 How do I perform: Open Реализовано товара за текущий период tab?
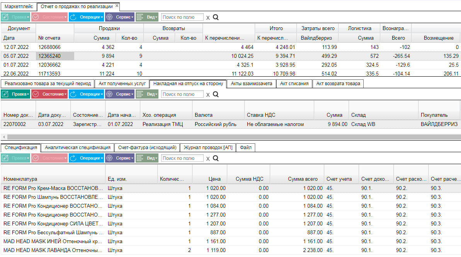tap(48, 84)
